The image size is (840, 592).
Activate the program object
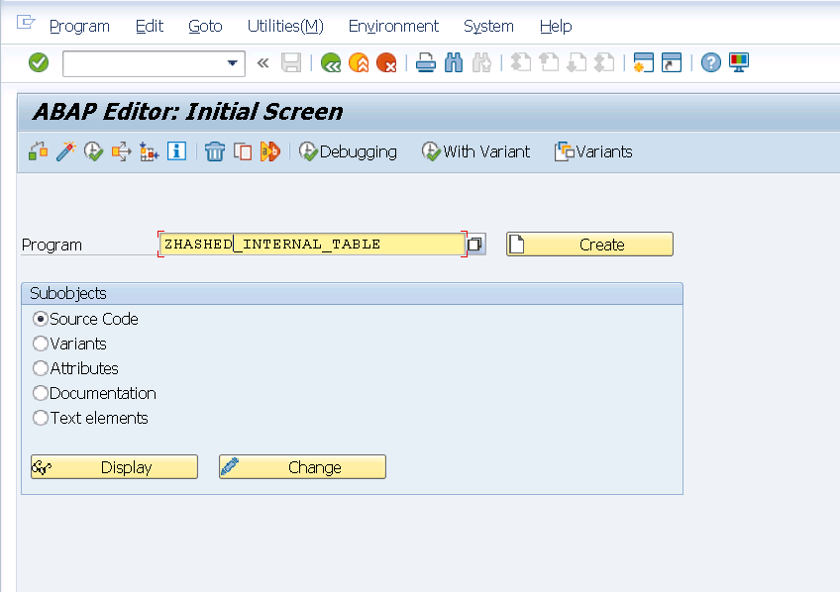tap(93, 150)
